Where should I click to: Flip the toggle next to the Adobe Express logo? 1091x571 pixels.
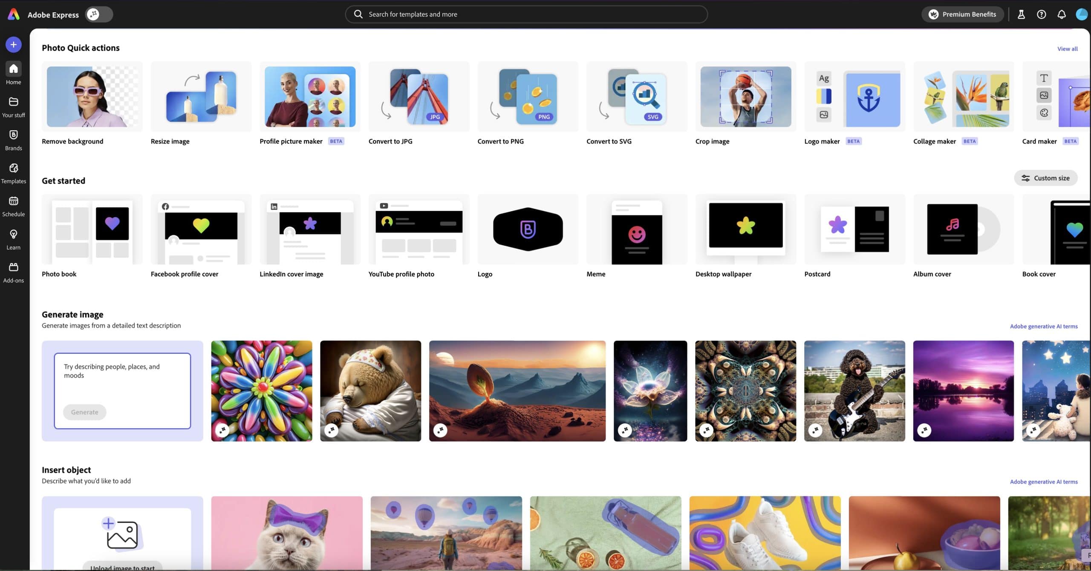click(x=98, y=14)
